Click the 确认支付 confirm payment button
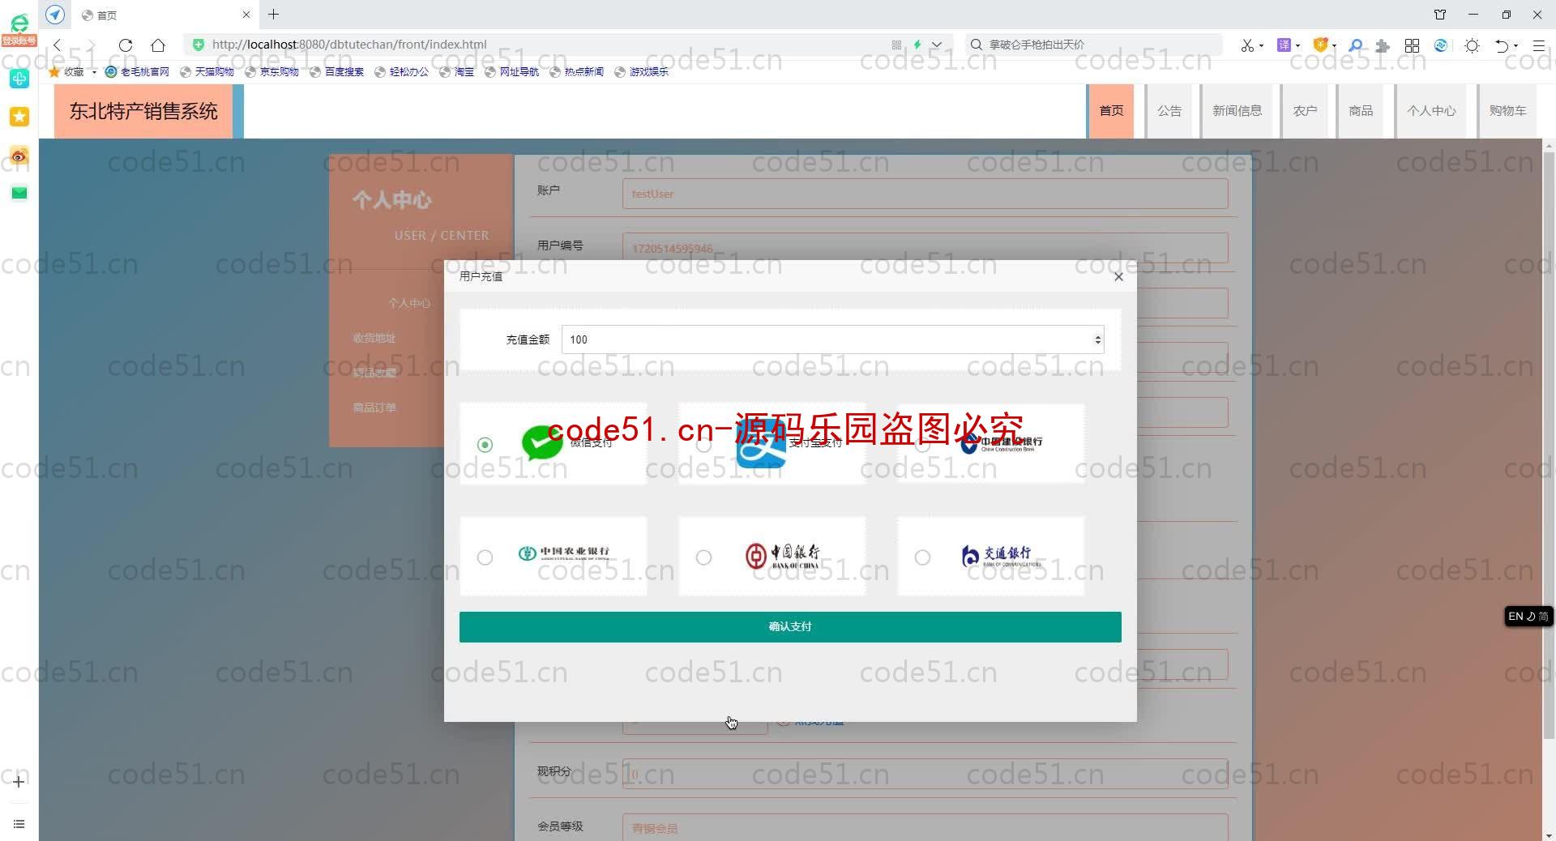Viewport: 1556px width, 841px height. click(x=790, y=626)
